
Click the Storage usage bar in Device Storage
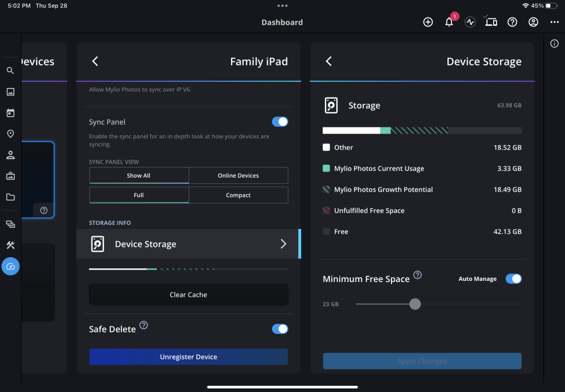(422, 130)
